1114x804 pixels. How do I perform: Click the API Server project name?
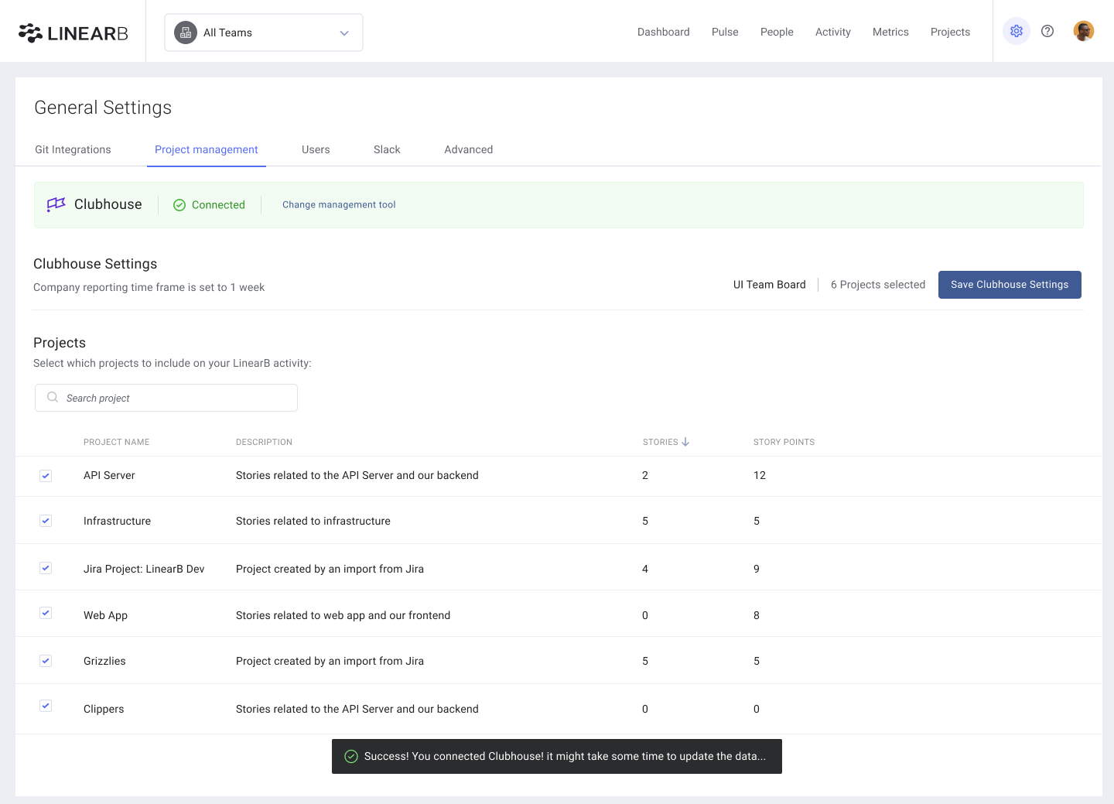point(109,475)
